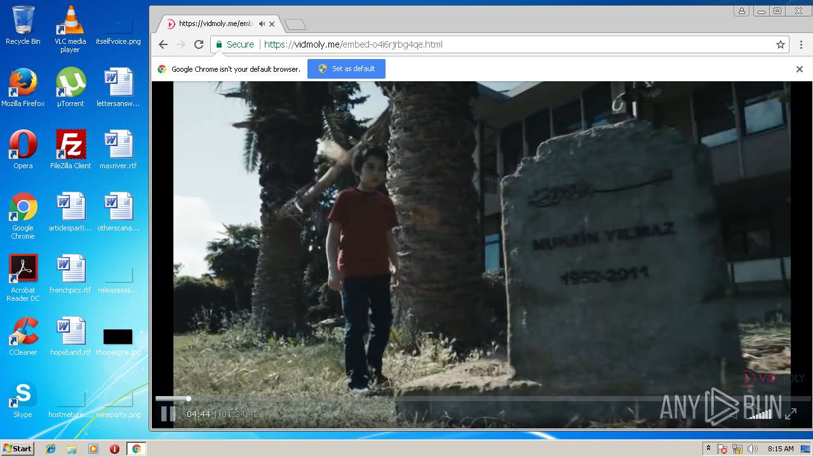Adjust the video player volume bars
Image resolution: width=813 pixels, height=457 pixels.
759,414
